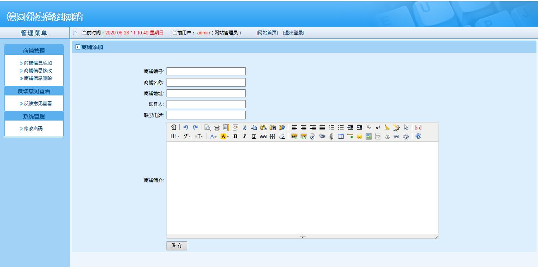
Task: Insert an emoticon with smiley icon
Action: pos(359,136)
